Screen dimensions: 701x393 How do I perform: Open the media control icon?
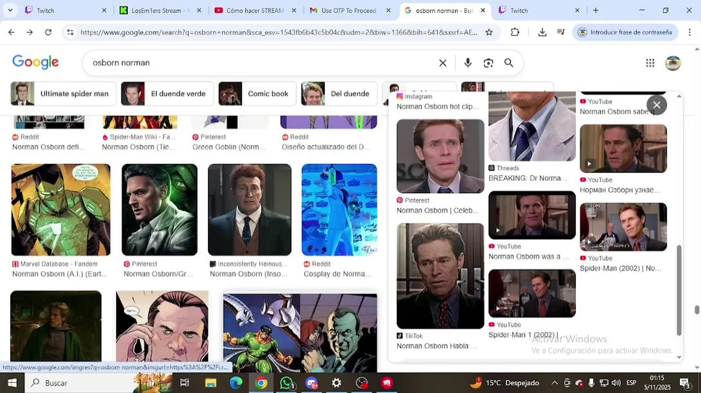pyautogui.click(x=561, y=32)
